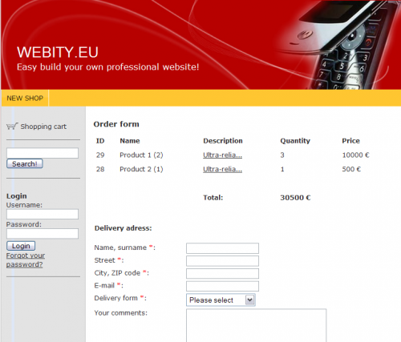The image size is (401, 342).
Task: Click the Name, surname input field
Action: coord(222,248)
